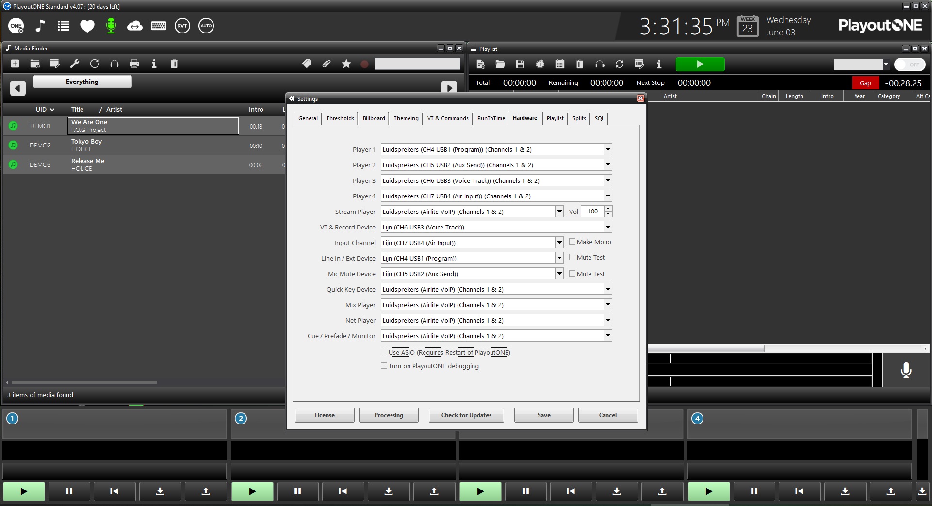Screen dimensions: 932x506
Task: Expand the Cue / Prefade / Monitor dropdown
Action: coord(607,336)
